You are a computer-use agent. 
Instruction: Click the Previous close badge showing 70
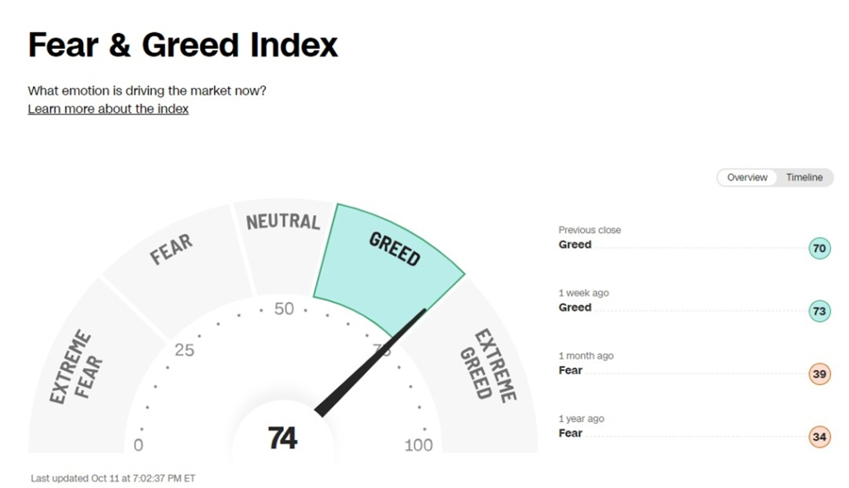point(819,248)
